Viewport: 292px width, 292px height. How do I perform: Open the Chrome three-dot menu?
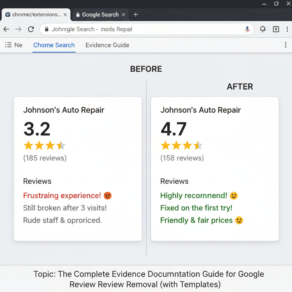point(287,29)
